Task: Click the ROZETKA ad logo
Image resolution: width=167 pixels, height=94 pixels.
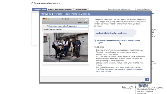Action: pos(143,85)
